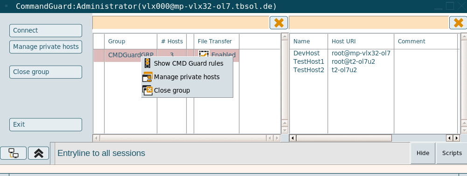
Task: Click the double chevron up button
Action: pyautogui.click(x=39, y=153)
